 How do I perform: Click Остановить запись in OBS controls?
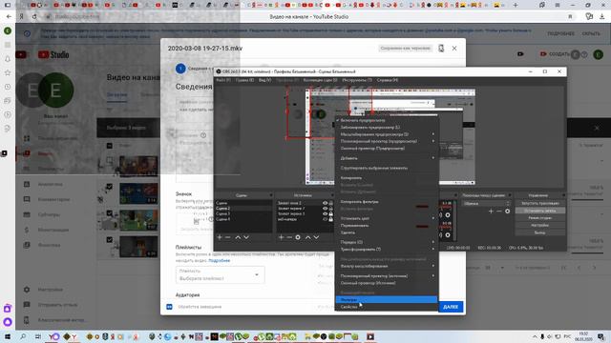click(x=539, y=211)
